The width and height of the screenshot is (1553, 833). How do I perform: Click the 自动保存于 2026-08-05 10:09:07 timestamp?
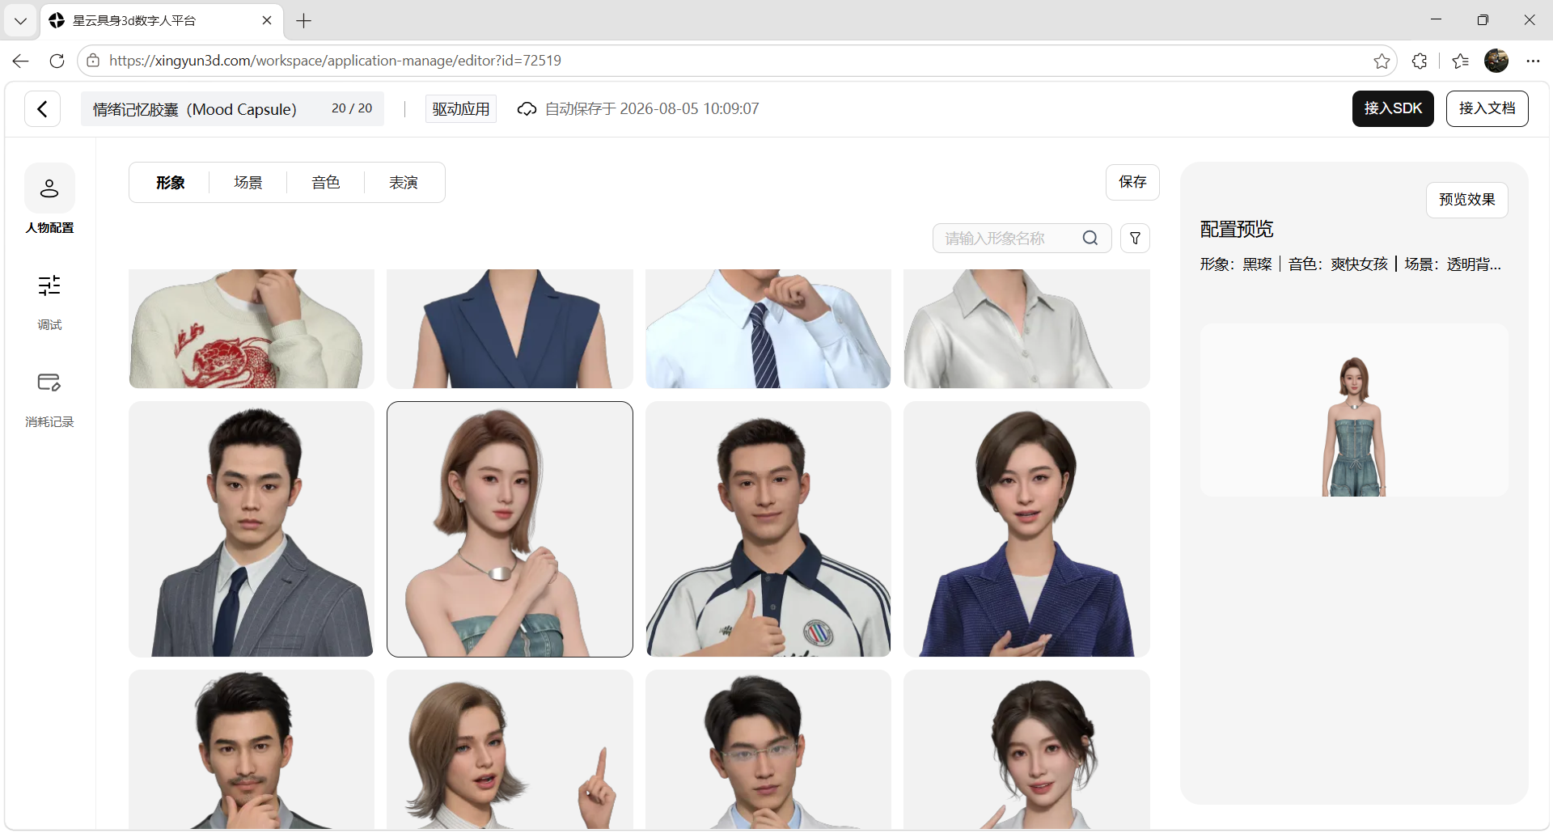click(652, 109)
